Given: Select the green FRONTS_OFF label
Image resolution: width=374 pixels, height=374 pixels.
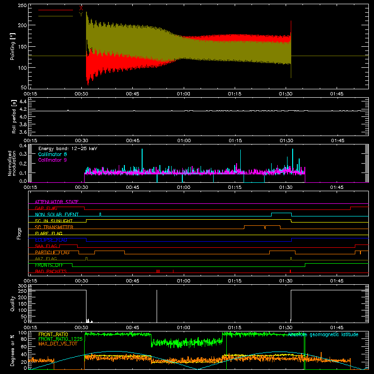Looking at the screenshot, I should (x=49, y=265).
